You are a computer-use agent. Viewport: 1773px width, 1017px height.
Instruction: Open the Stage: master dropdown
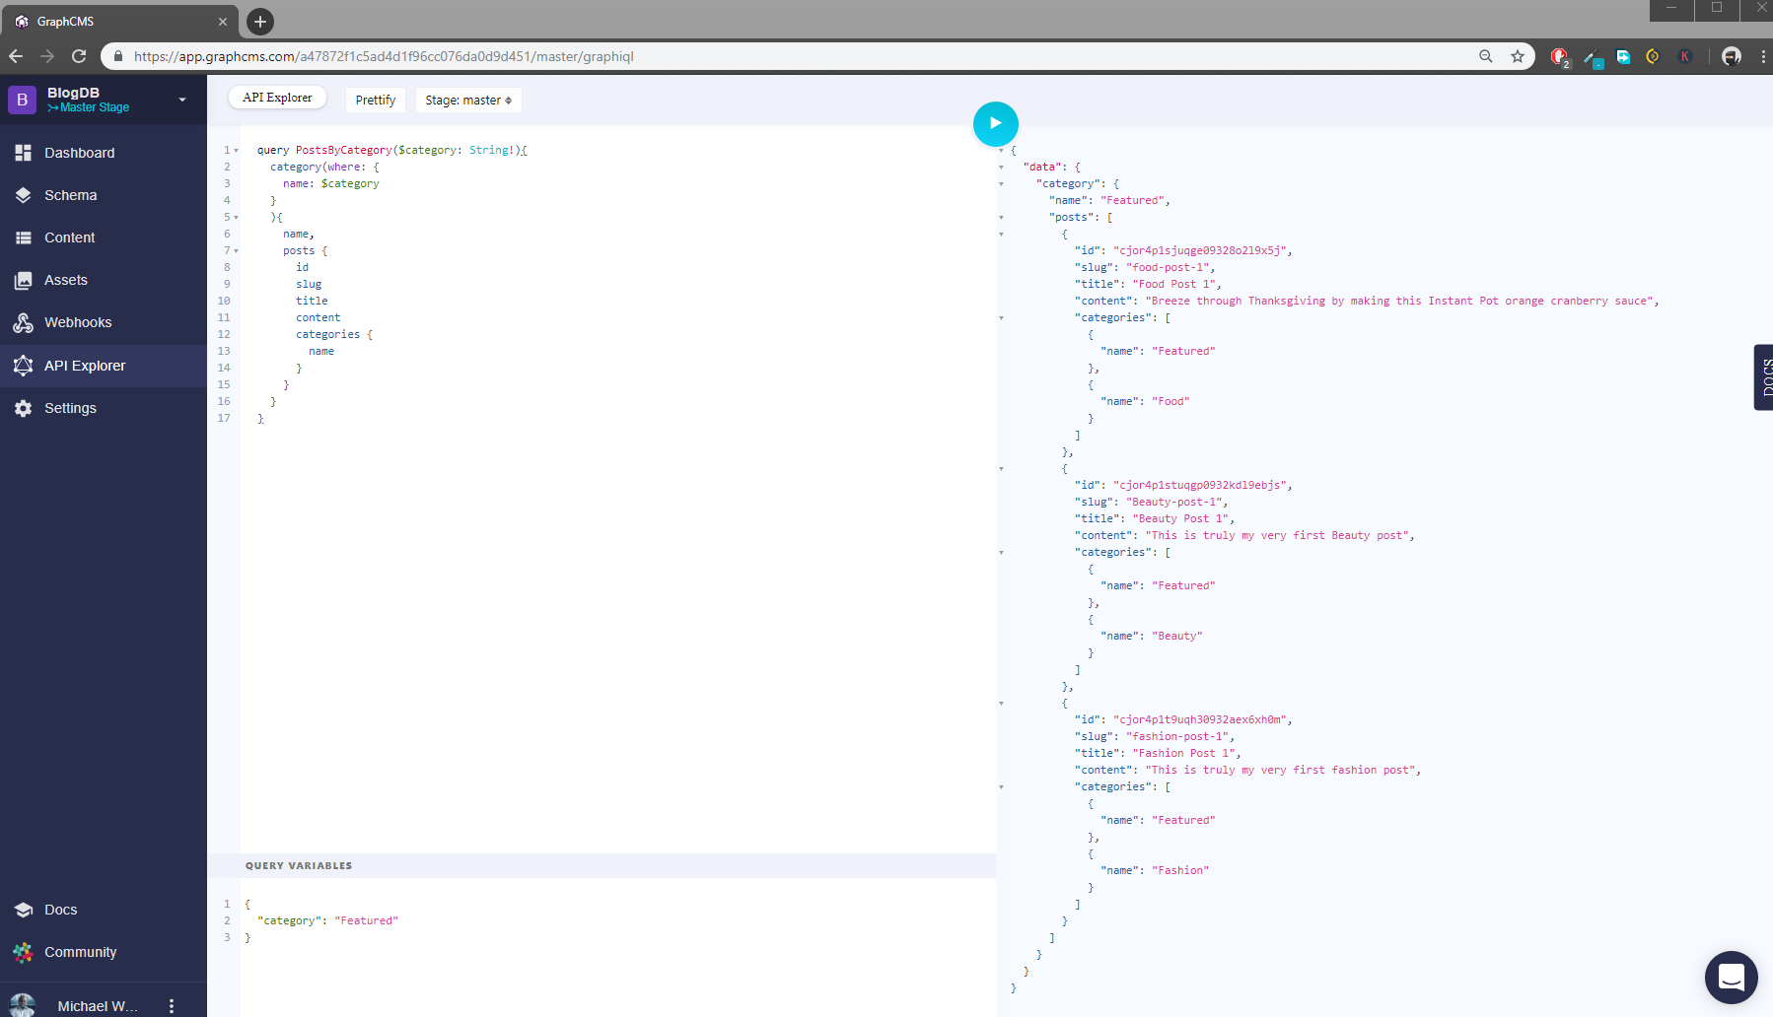(x=467, y=100)
